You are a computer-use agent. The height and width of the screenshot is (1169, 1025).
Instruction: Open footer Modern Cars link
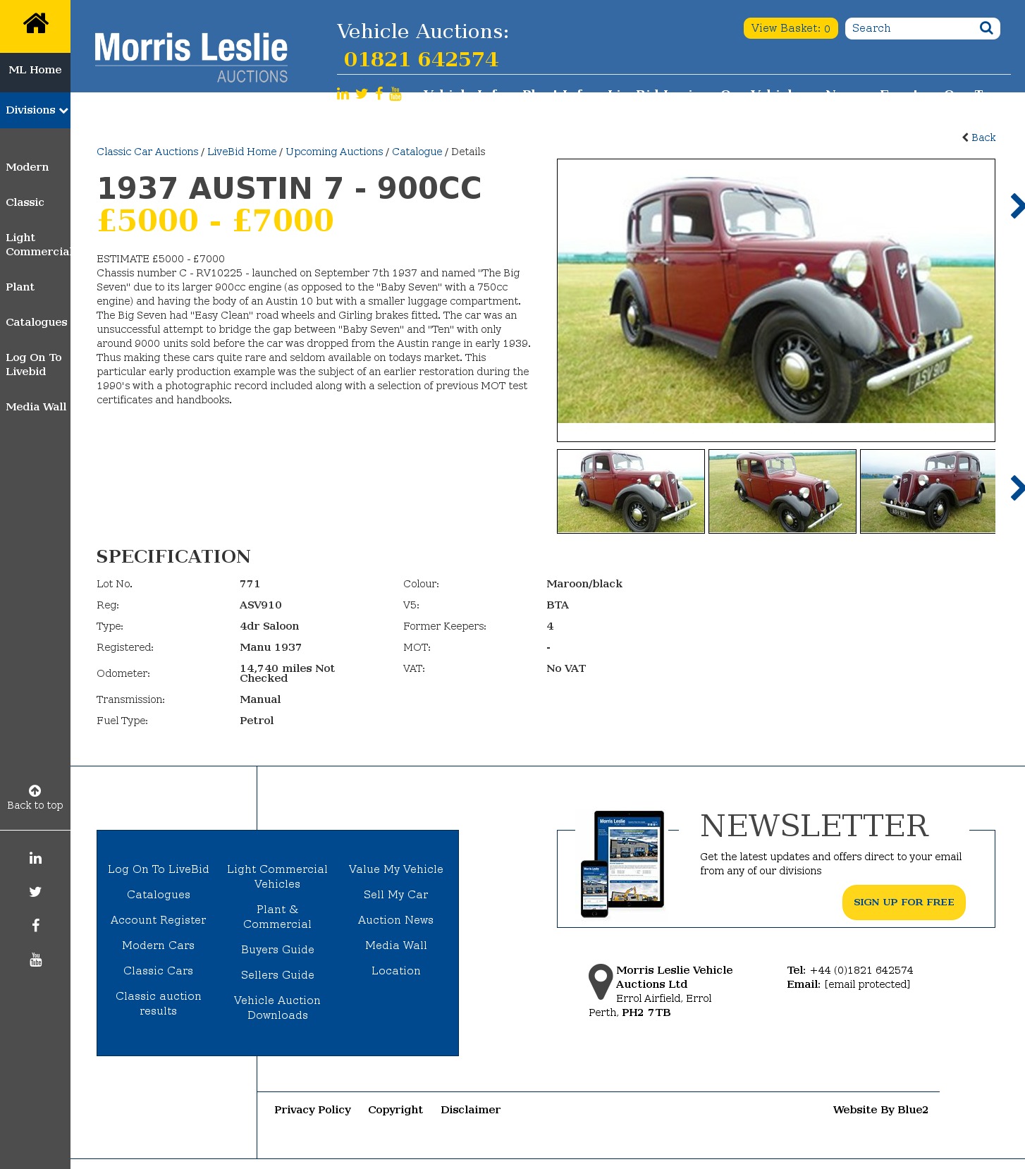[159, 945]
